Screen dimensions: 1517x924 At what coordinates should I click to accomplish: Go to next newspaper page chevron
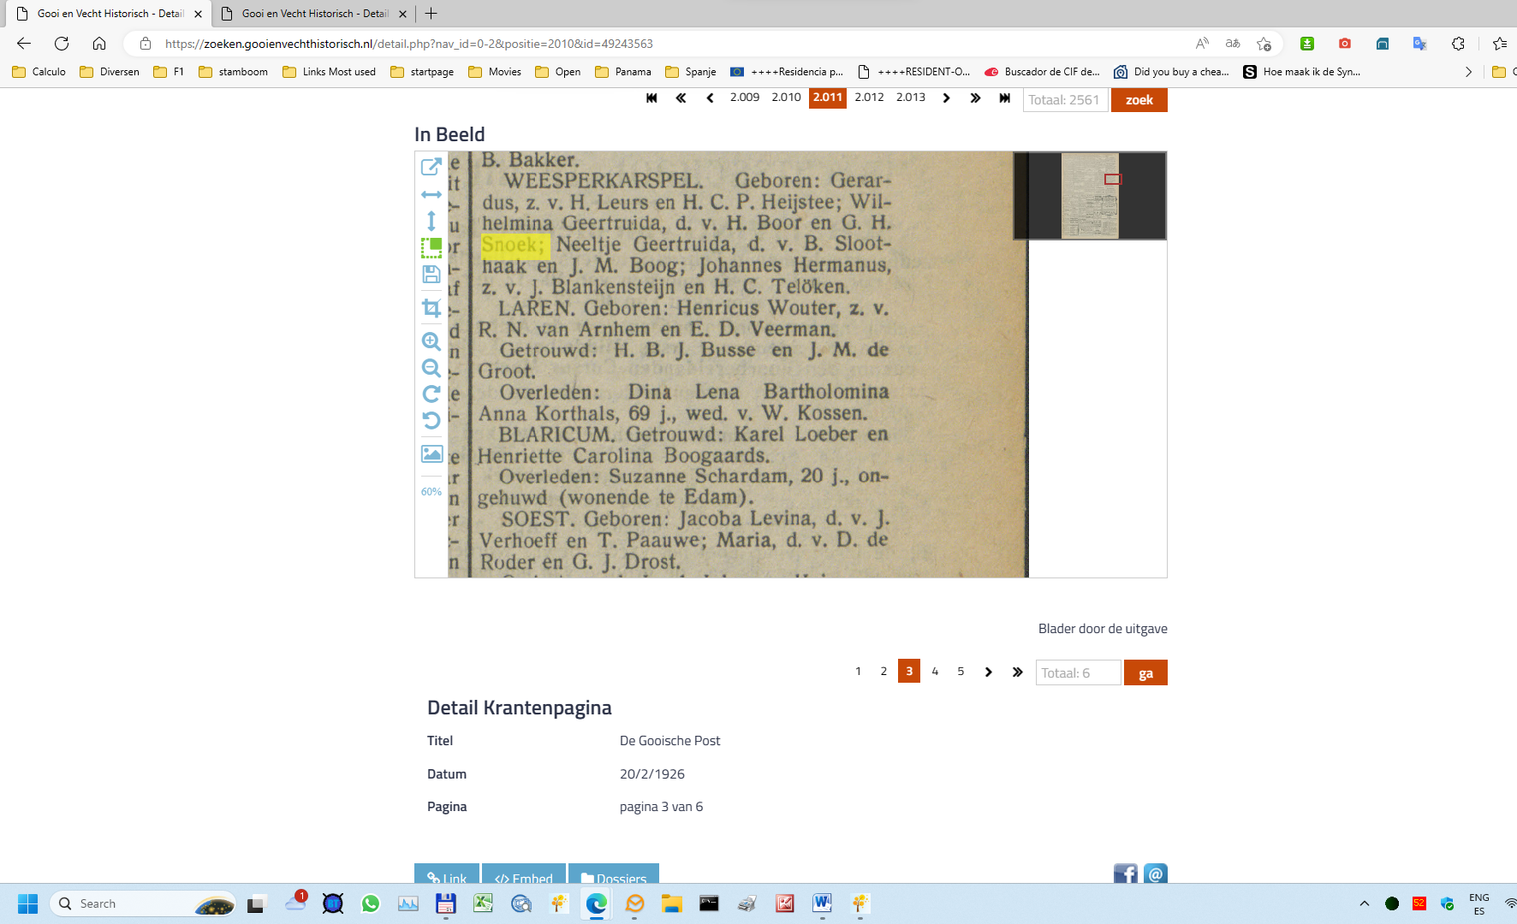(x=989, y=672)
